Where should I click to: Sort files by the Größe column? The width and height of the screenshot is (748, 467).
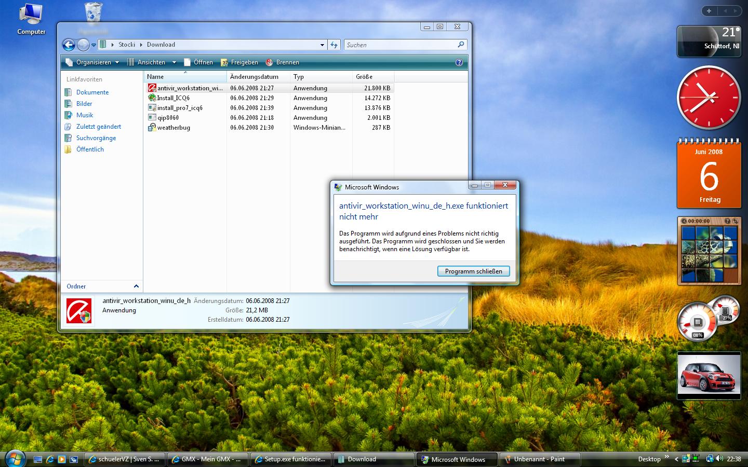(373, 77)
